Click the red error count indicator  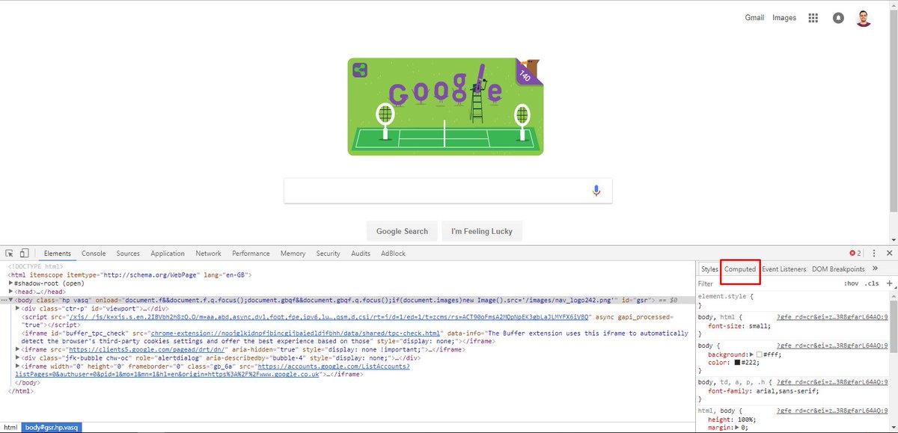[855, 254]
